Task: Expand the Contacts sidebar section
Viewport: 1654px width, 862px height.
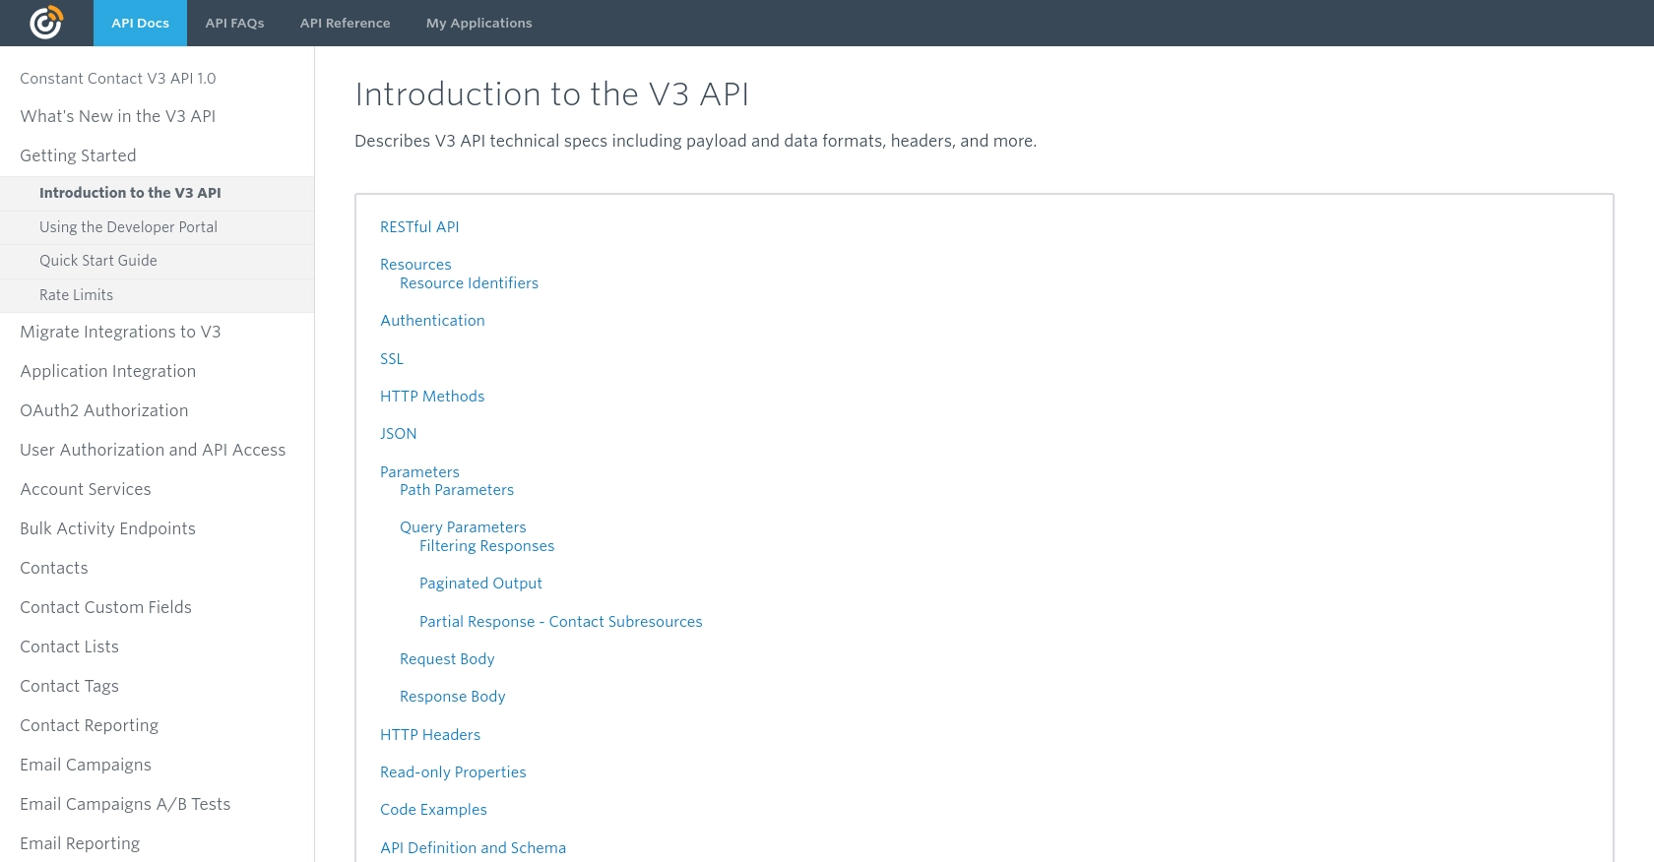Action: (54, 569)
